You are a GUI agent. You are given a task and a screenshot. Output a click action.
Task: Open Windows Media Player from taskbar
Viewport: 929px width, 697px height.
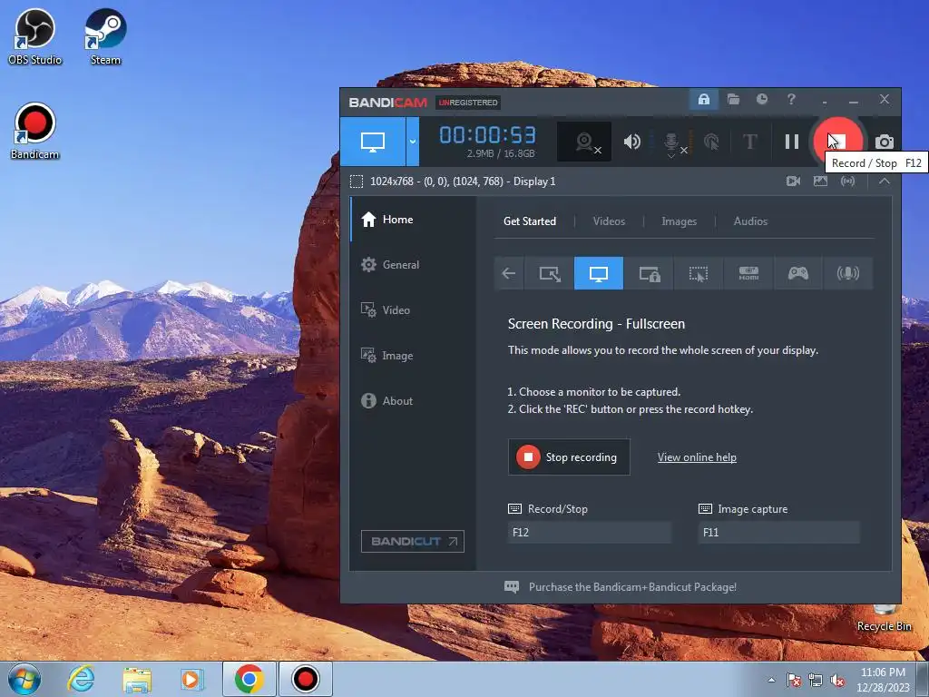tap(192, 679)
